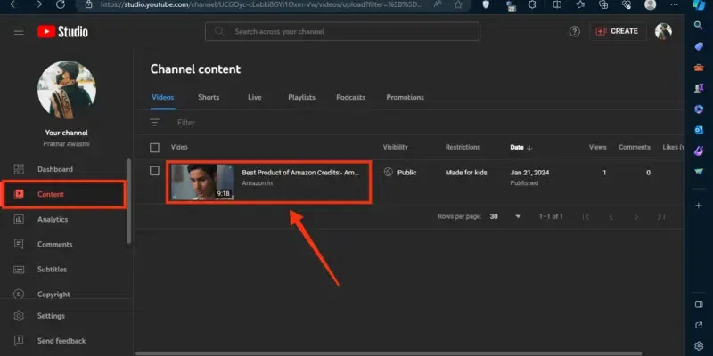Open the browser three-dots menu
The height and width of the screenshot is (356, 713).
pos(675,4)
